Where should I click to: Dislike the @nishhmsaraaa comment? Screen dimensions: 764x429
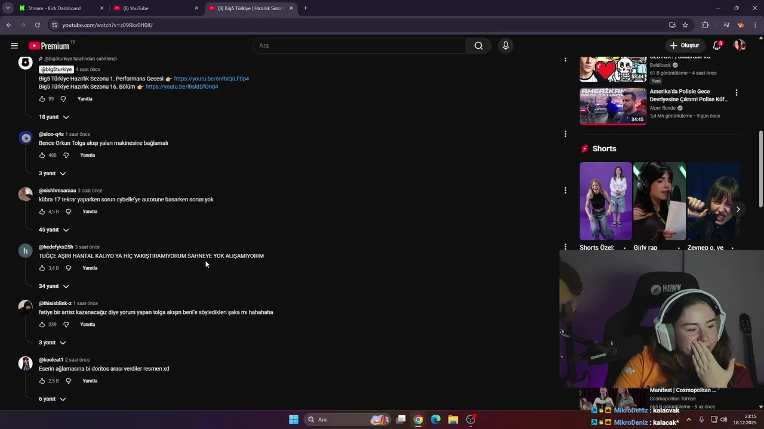[68, 212]
